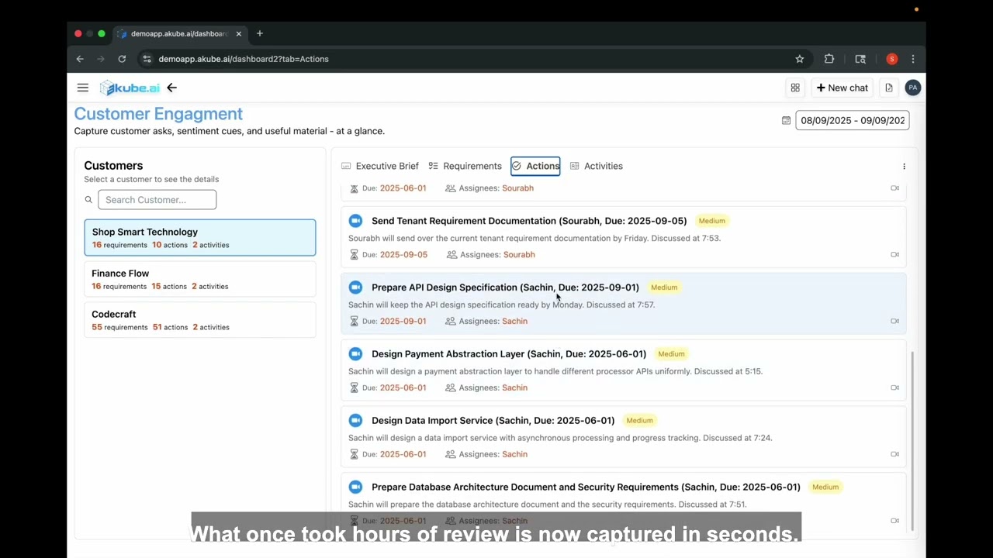Click hourglass icon beside 2025-09-05
993x558 pixels.
tap(355, 254)
